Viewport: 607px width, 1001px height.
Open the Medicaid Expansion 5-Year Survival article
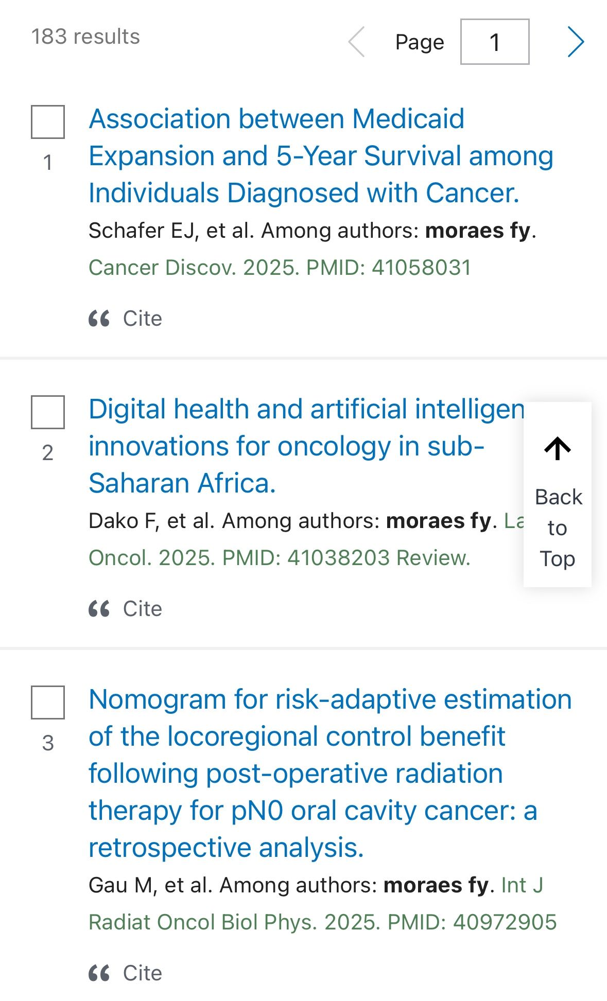tap(320, 156)
